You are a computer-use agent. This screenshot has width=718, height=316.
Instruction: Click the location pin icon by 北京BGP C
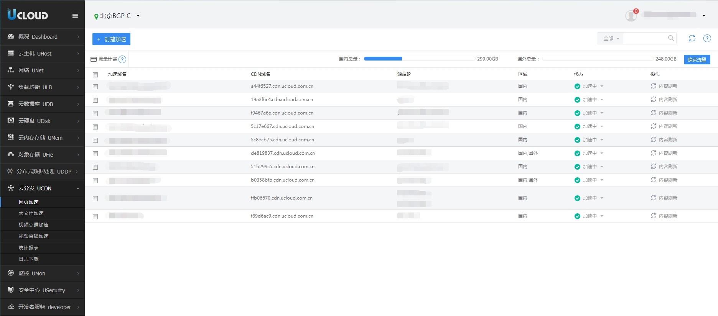click(x=96, y=16)
